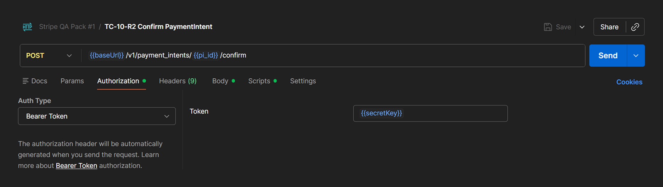Go to the Settings tab

click(303, 81)
